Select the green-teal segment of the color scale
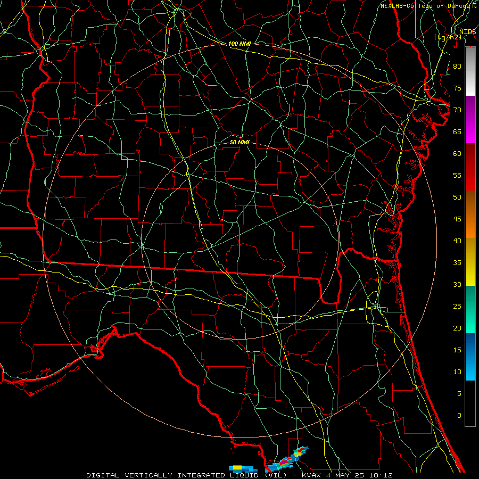 (x=470, y=309)
